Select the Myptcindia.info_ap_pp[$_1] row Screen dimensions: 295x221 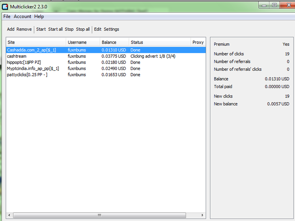click(106, 68)
